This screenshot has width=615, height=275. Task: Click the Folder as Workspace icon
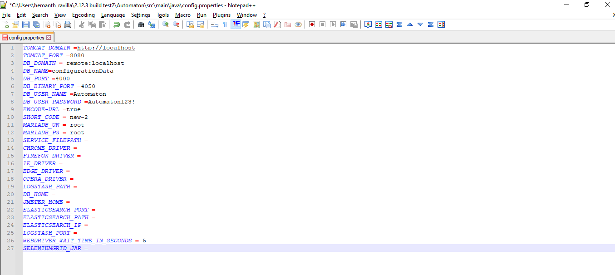coord(287,25)
